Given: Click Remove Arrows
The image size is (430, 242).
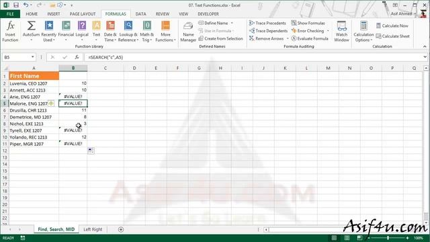Looking at the screenshot, I should [267, 39].
